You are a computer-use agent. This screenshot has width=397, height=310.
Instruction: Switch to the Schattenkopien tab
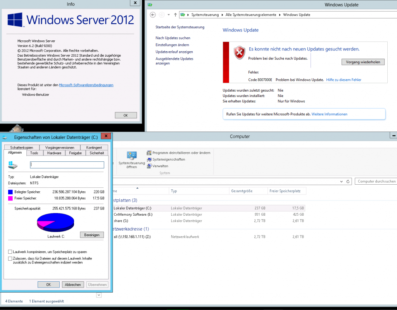[22, 147]
